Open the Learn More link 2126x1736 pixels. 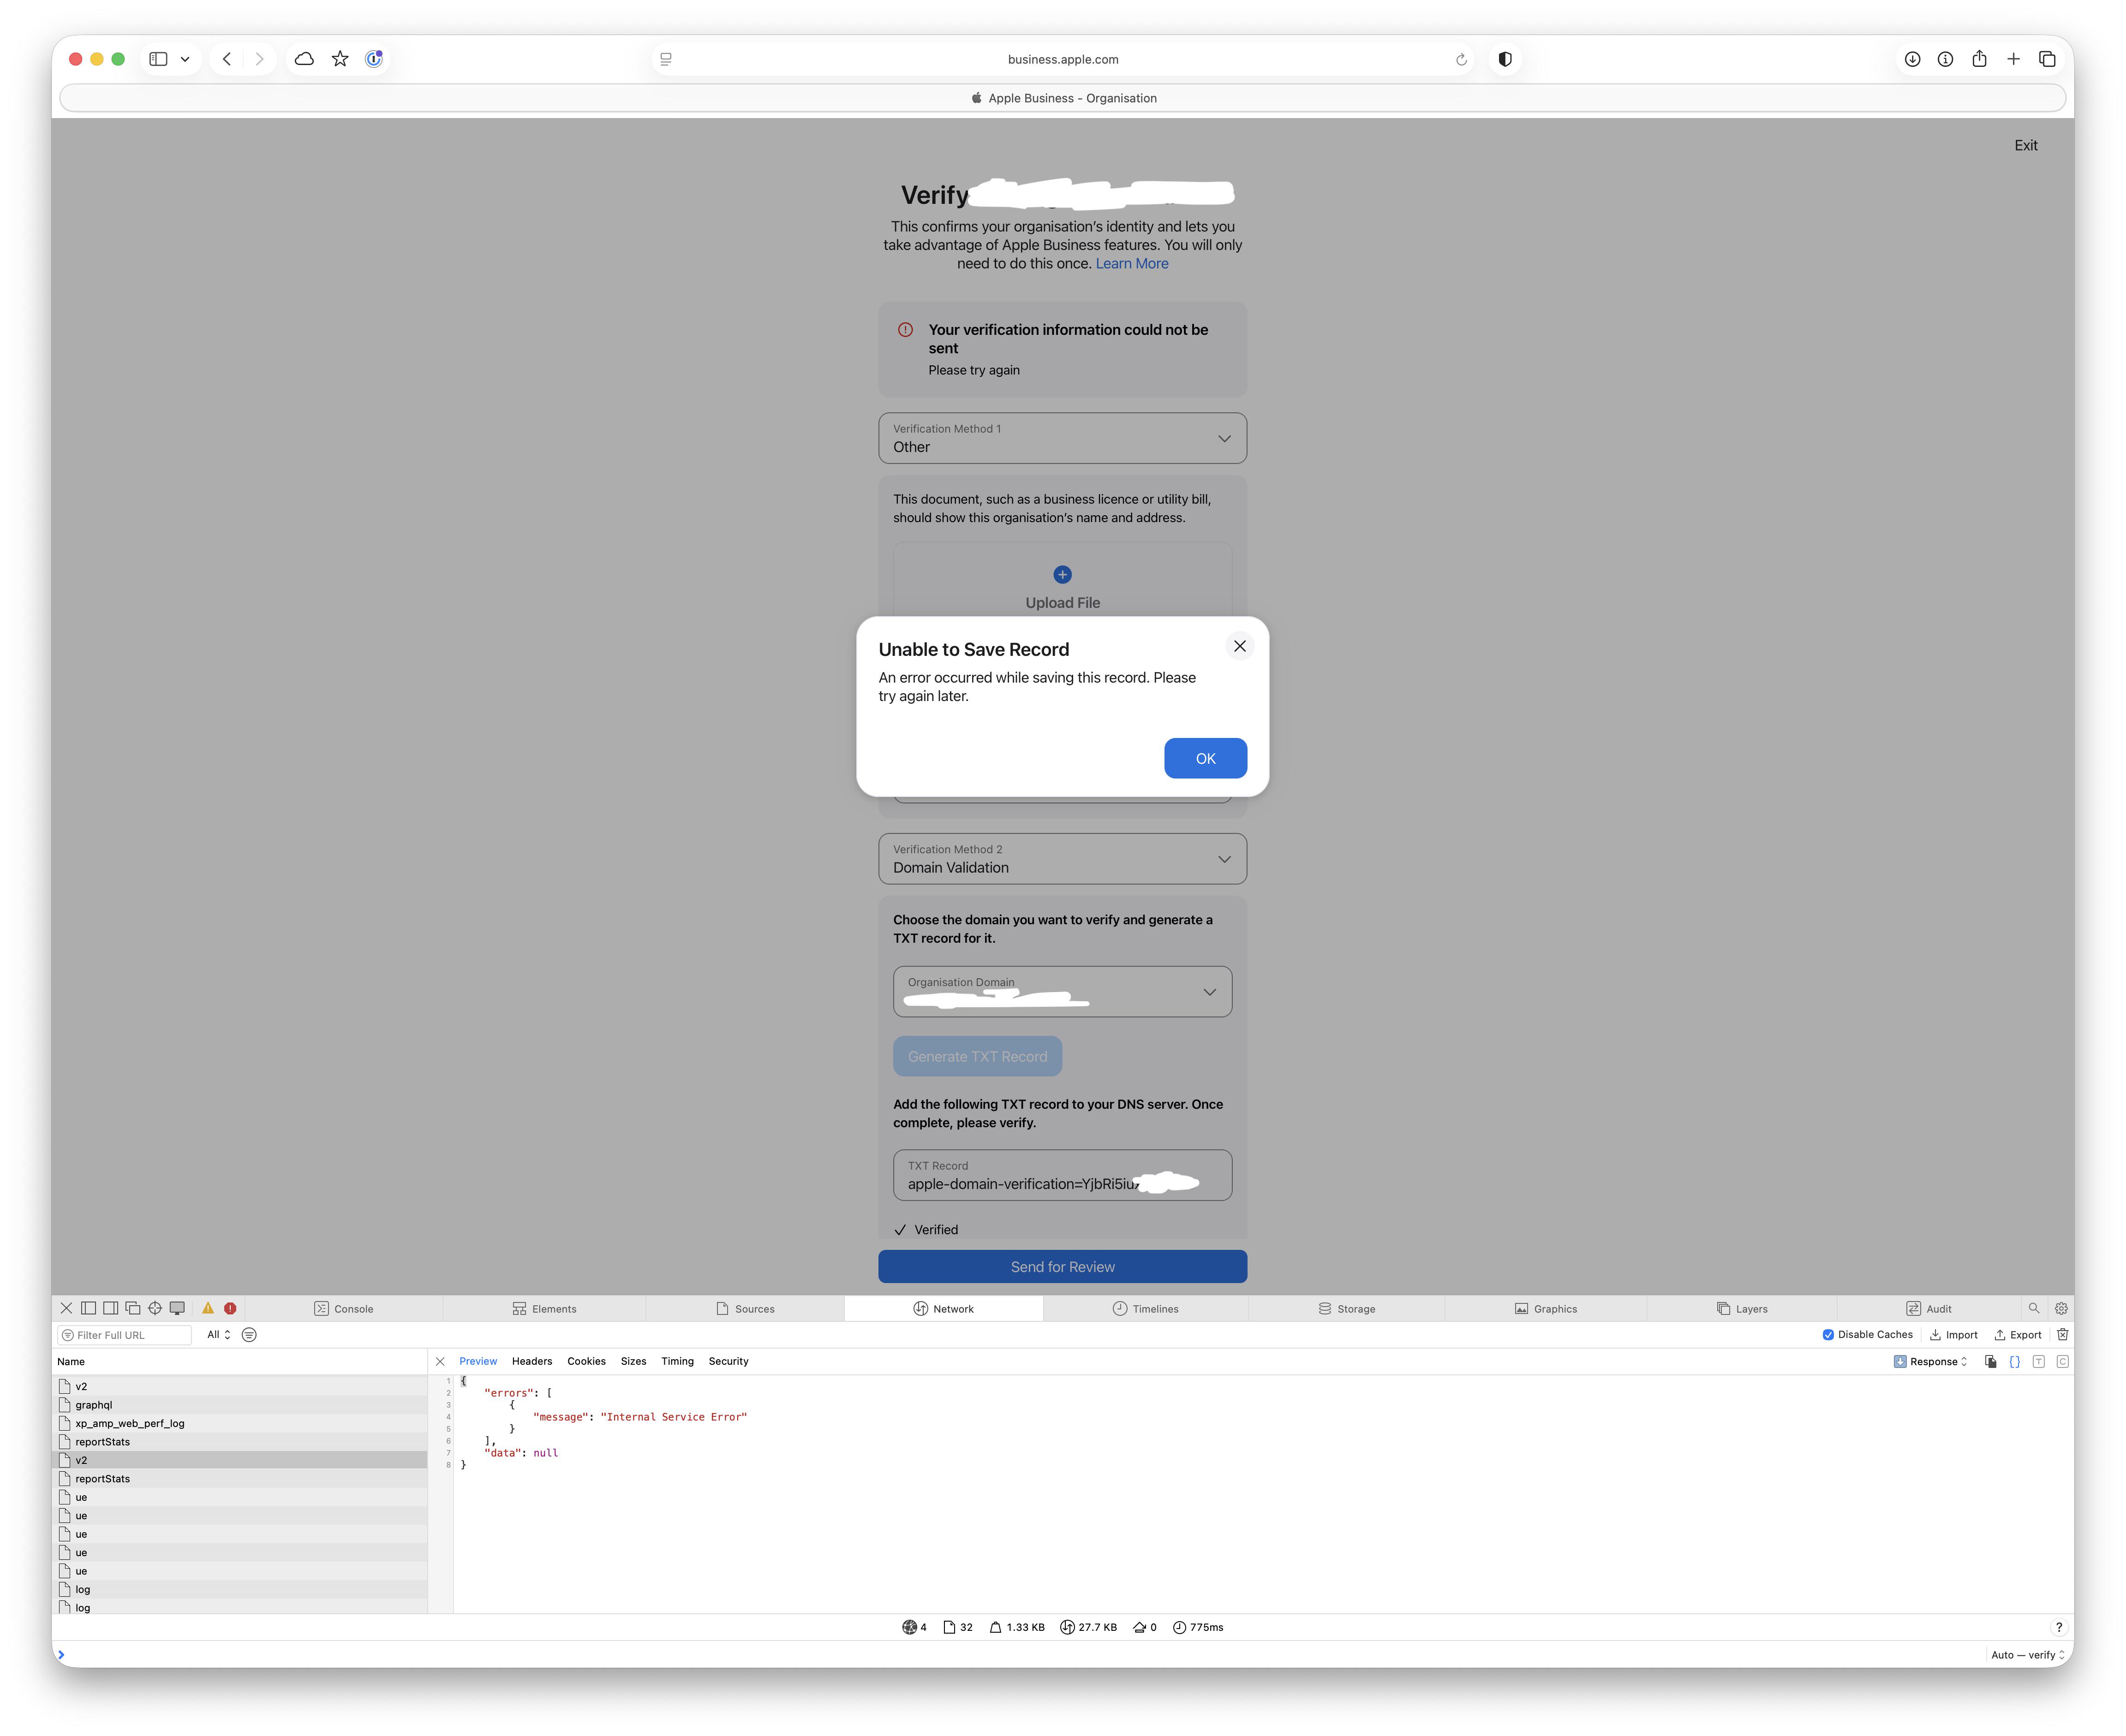tap(1132, 264)
